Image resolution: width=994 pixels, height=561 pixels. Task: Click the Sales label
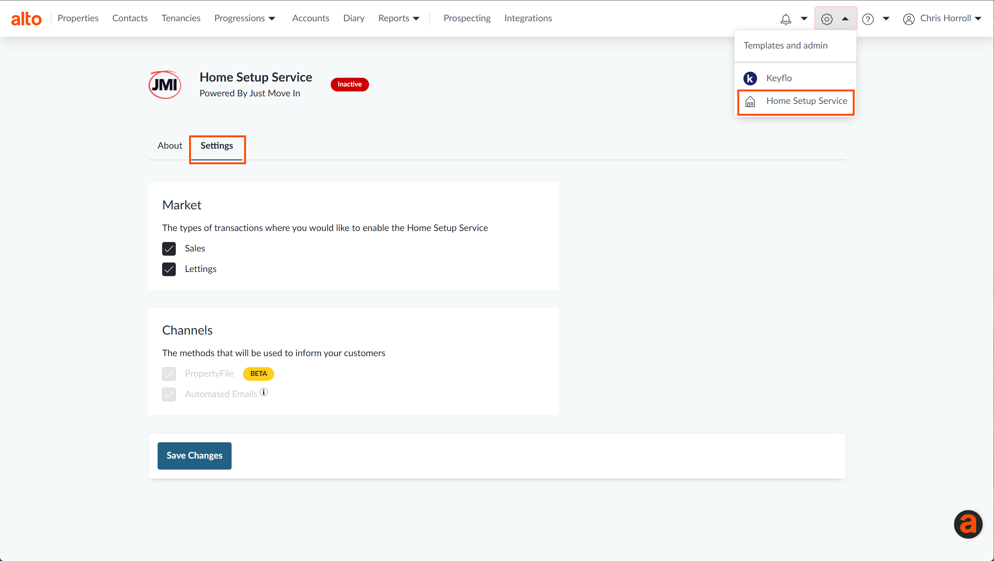195,249
